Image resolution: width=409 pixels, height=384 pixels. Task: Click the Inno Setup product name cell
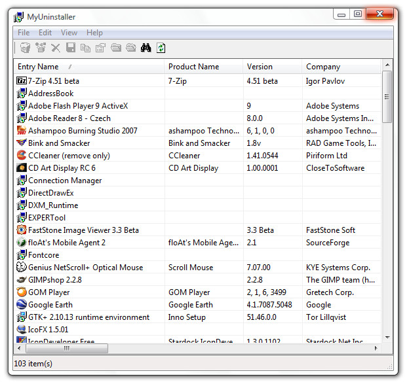tap(187, 317)
